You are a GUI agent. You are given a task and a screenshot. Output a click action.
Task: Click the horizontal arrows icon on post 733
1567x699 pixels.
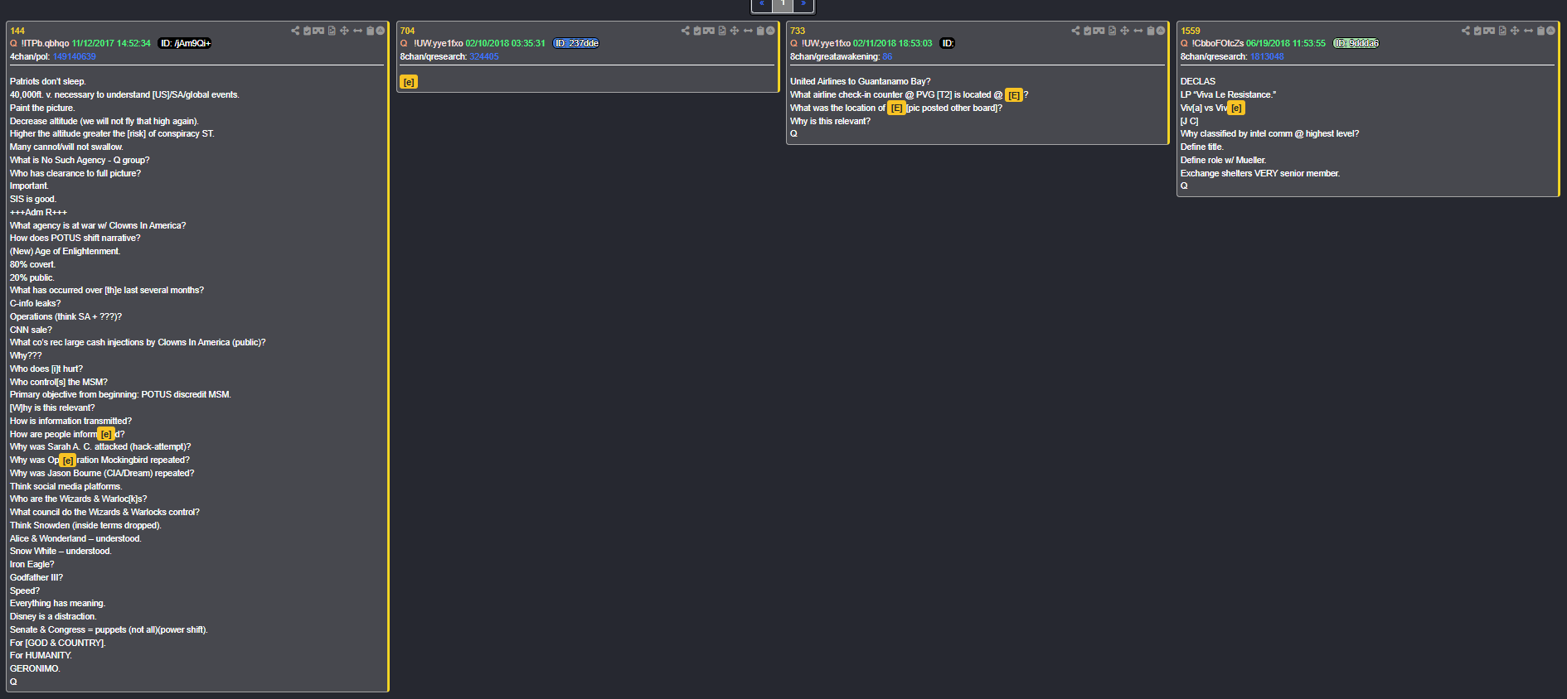click(1138, 31)
